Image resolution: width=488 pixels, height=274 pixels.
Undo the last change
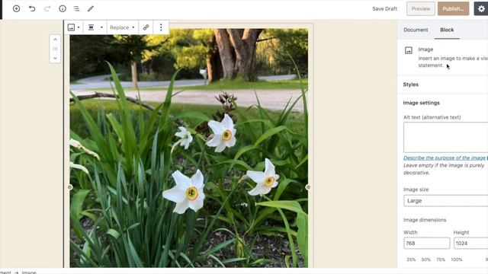click(x=32, y=8)
